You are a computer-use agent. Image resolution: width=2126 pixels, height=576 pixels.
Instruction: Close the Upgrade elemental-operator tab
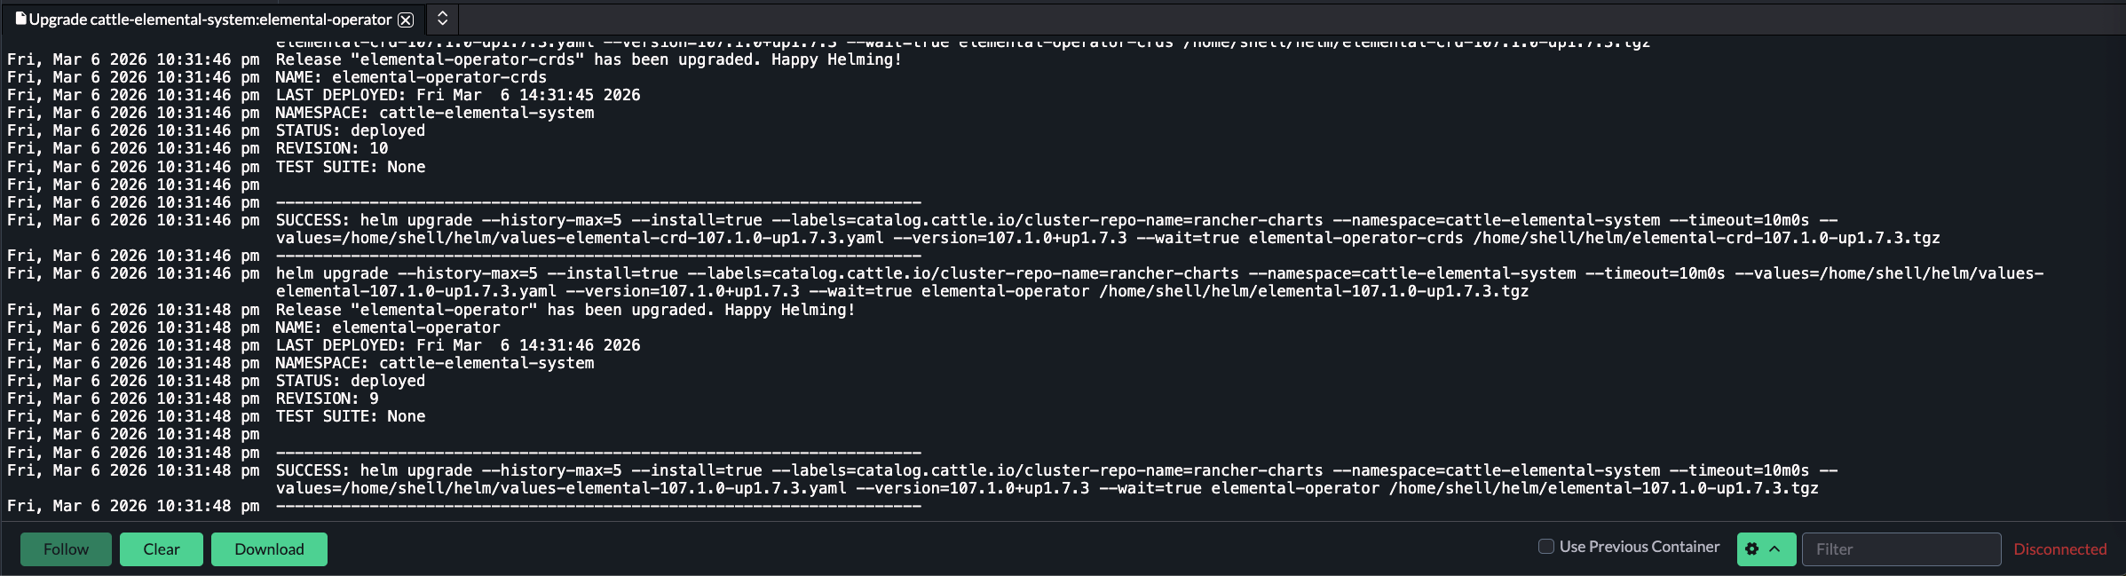coord(406,20)
